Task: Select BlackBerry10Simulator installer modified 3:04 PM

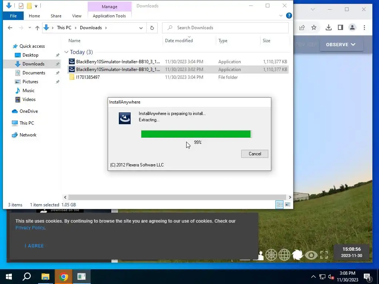Action: [178, 62]
